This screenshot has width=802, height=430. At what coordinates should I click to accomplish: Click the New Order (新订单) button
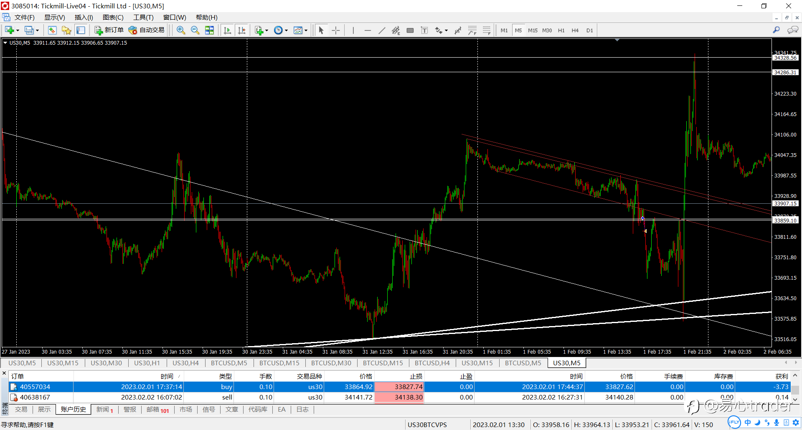coord(109,30)
